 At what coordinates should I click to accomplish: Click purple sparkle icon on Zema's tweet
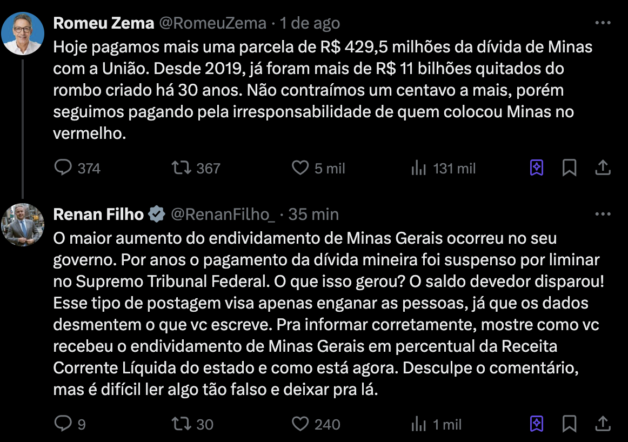coord(536,168)
